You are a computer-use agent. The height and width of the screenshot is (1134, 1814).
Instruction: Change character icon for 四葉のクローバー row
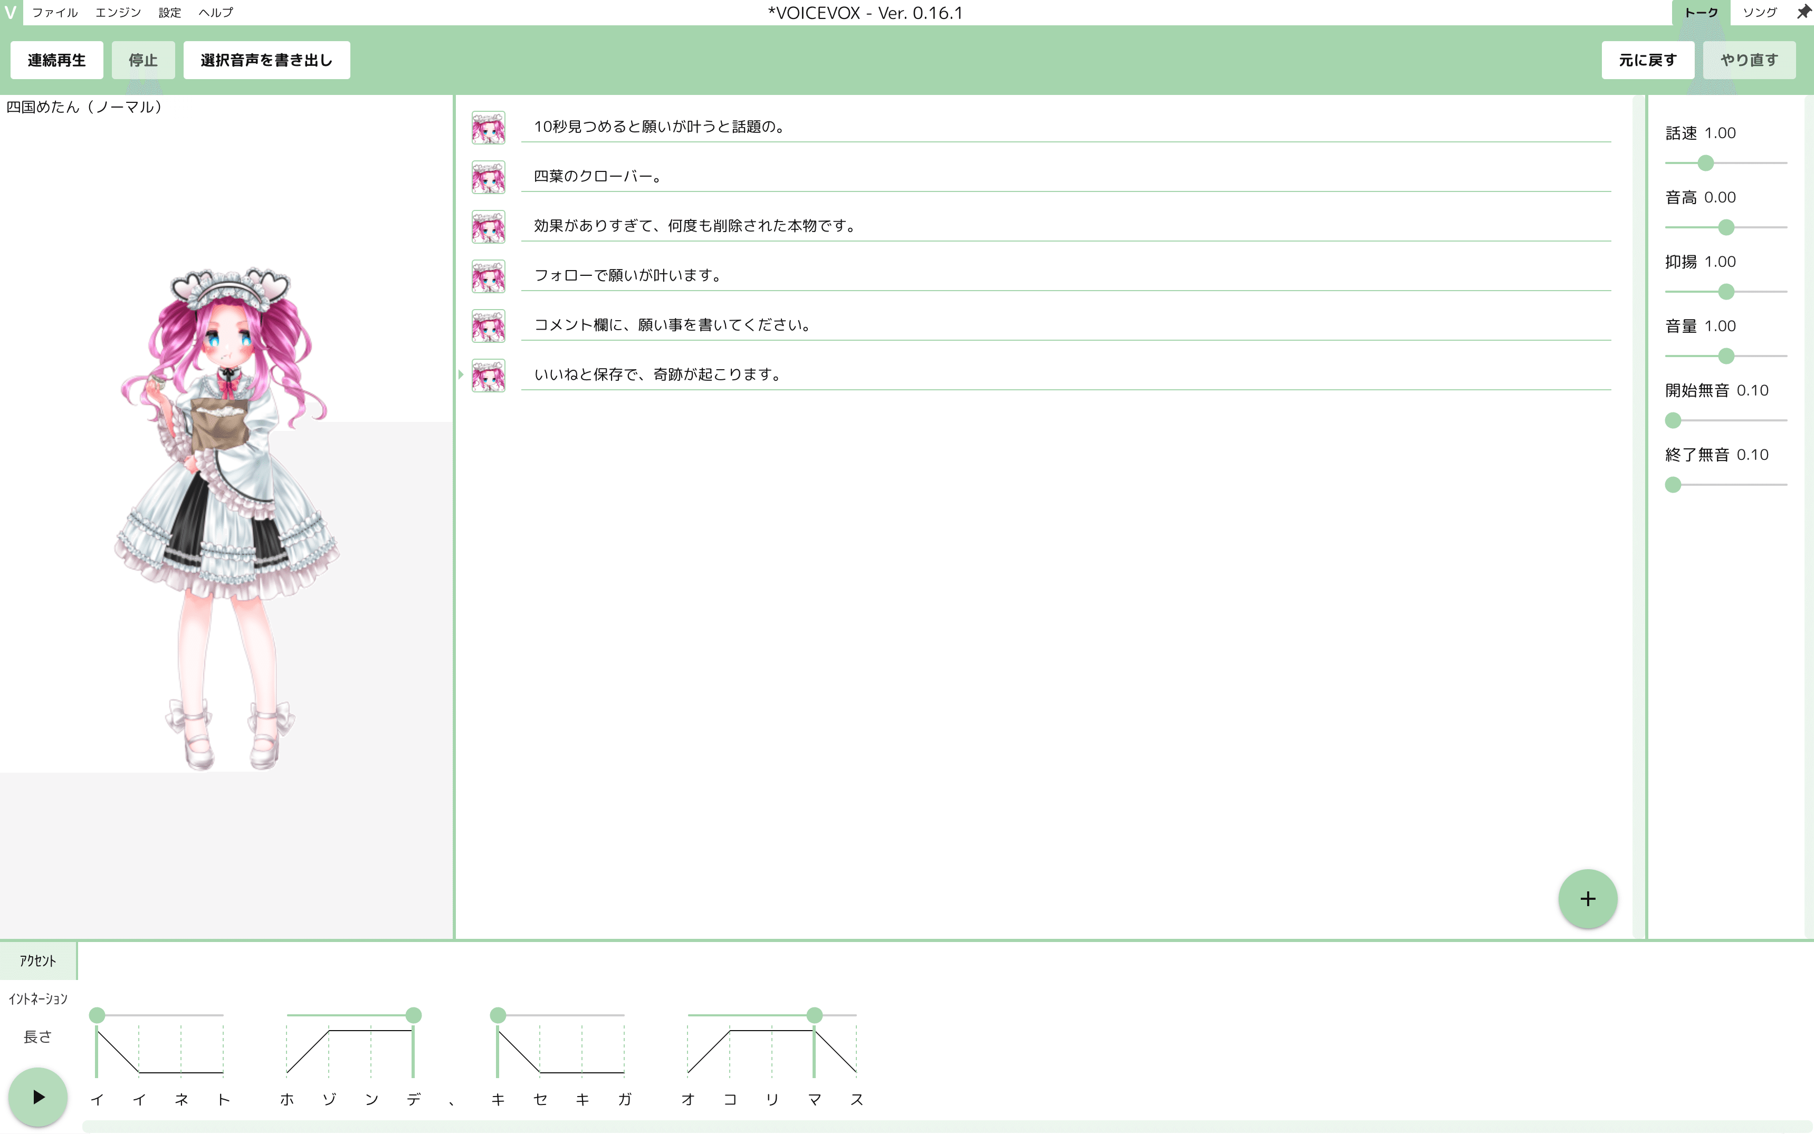(x=489, y=177)
